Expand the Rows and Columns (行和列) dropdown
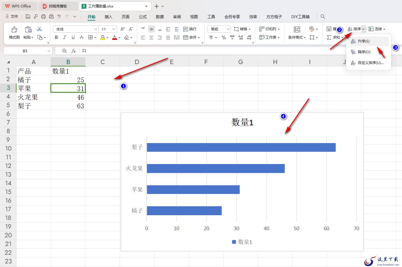This screenshot has height=267, width=402. point(279,29)
